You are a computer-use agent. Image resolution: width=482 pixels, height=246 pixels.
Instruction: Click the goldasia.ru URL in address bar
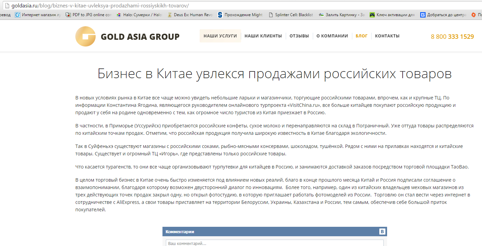[x=100, y=6]
